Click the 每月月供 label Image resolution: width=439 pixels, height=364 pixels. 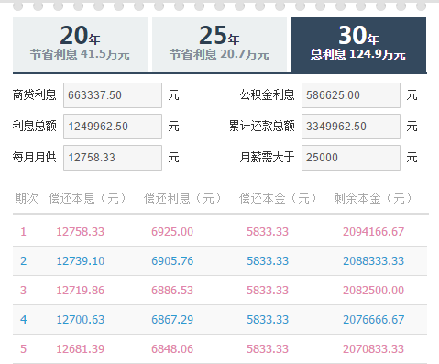point(35,158)
